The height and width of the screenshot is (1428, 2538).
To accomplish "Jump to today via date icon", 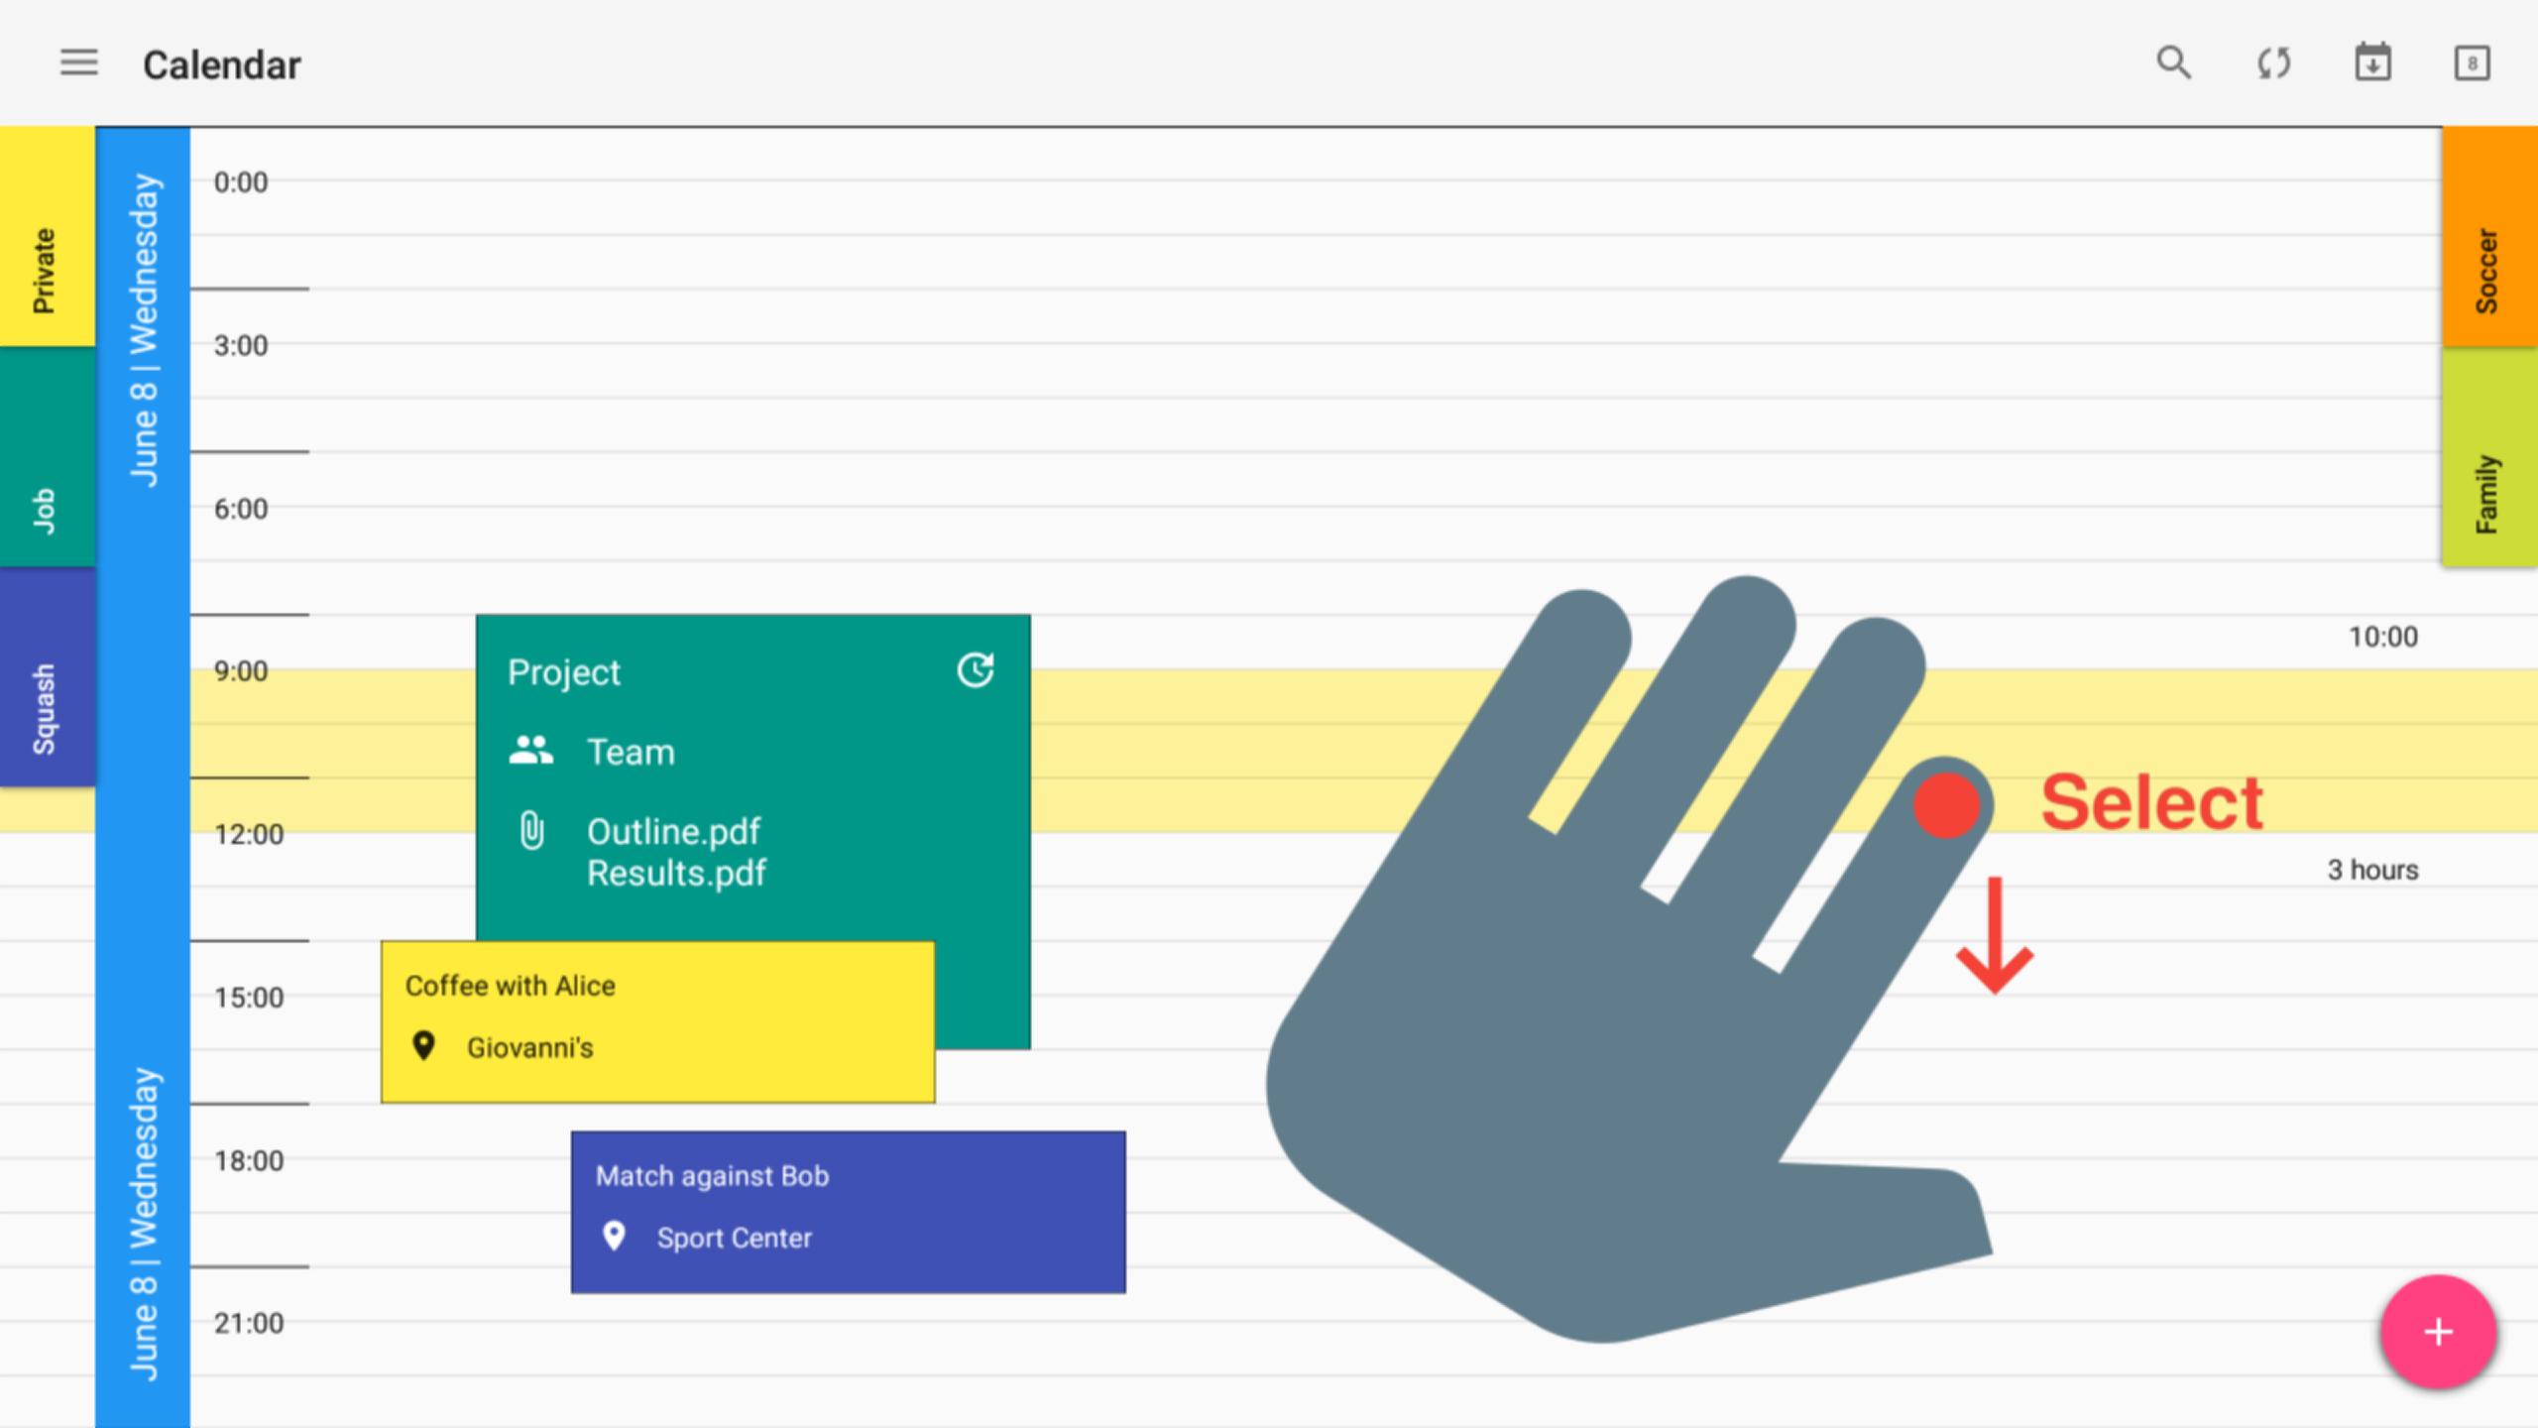I will [2472, 63].
